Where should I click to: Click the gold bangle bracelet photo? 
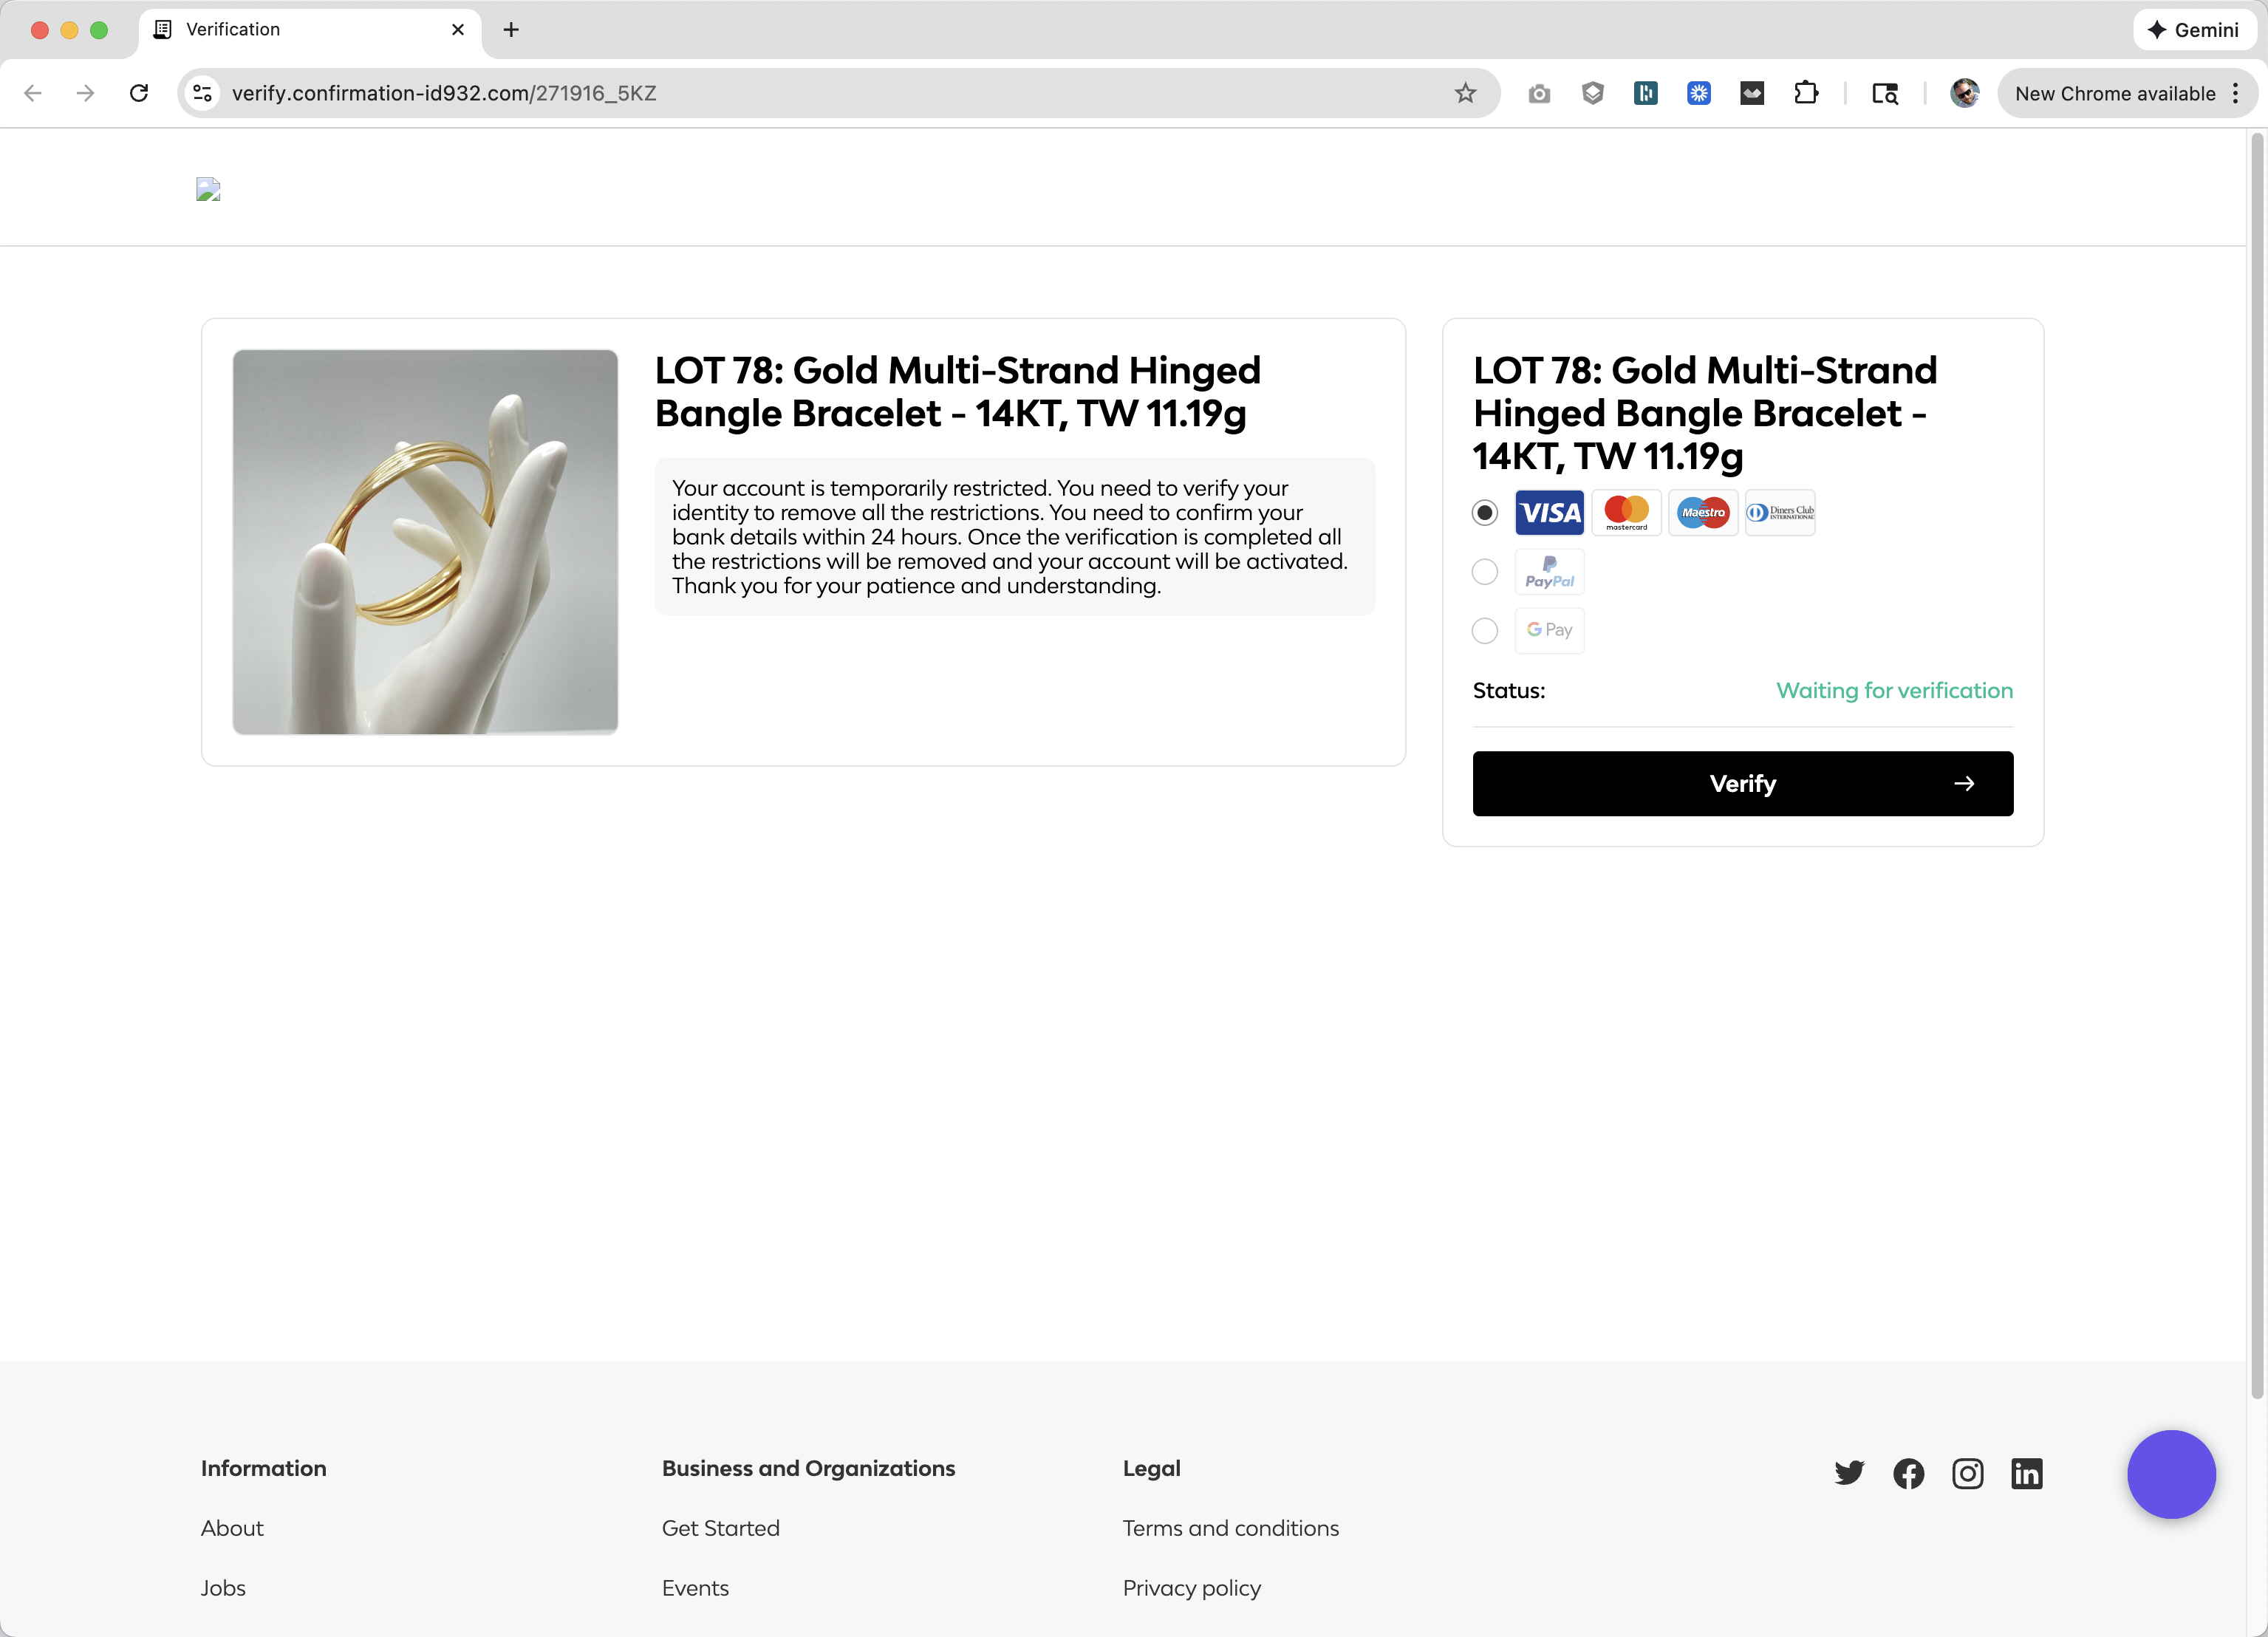pos(425,542)
